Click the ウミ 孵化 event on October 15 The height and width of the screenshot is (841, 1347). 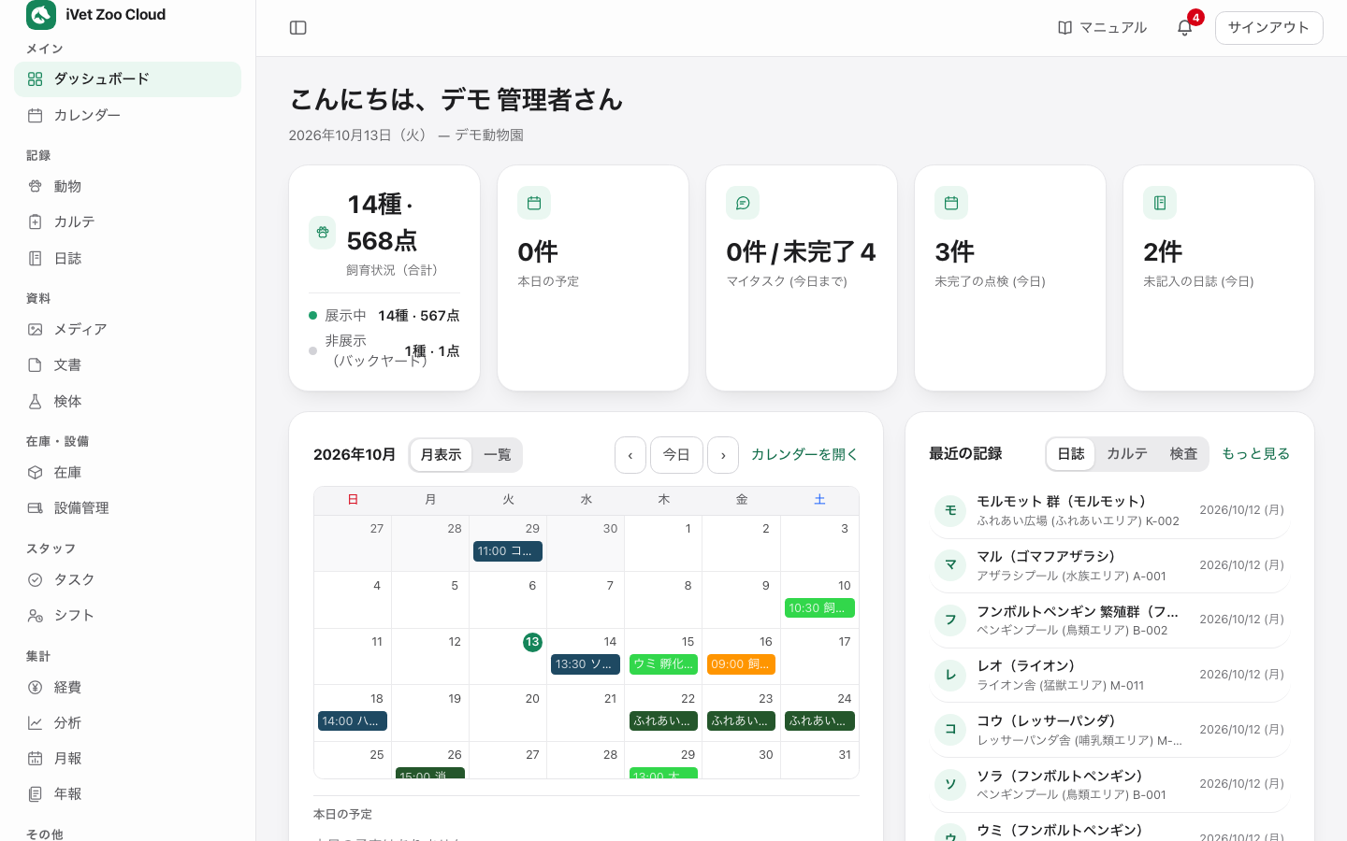coord(663,664)
